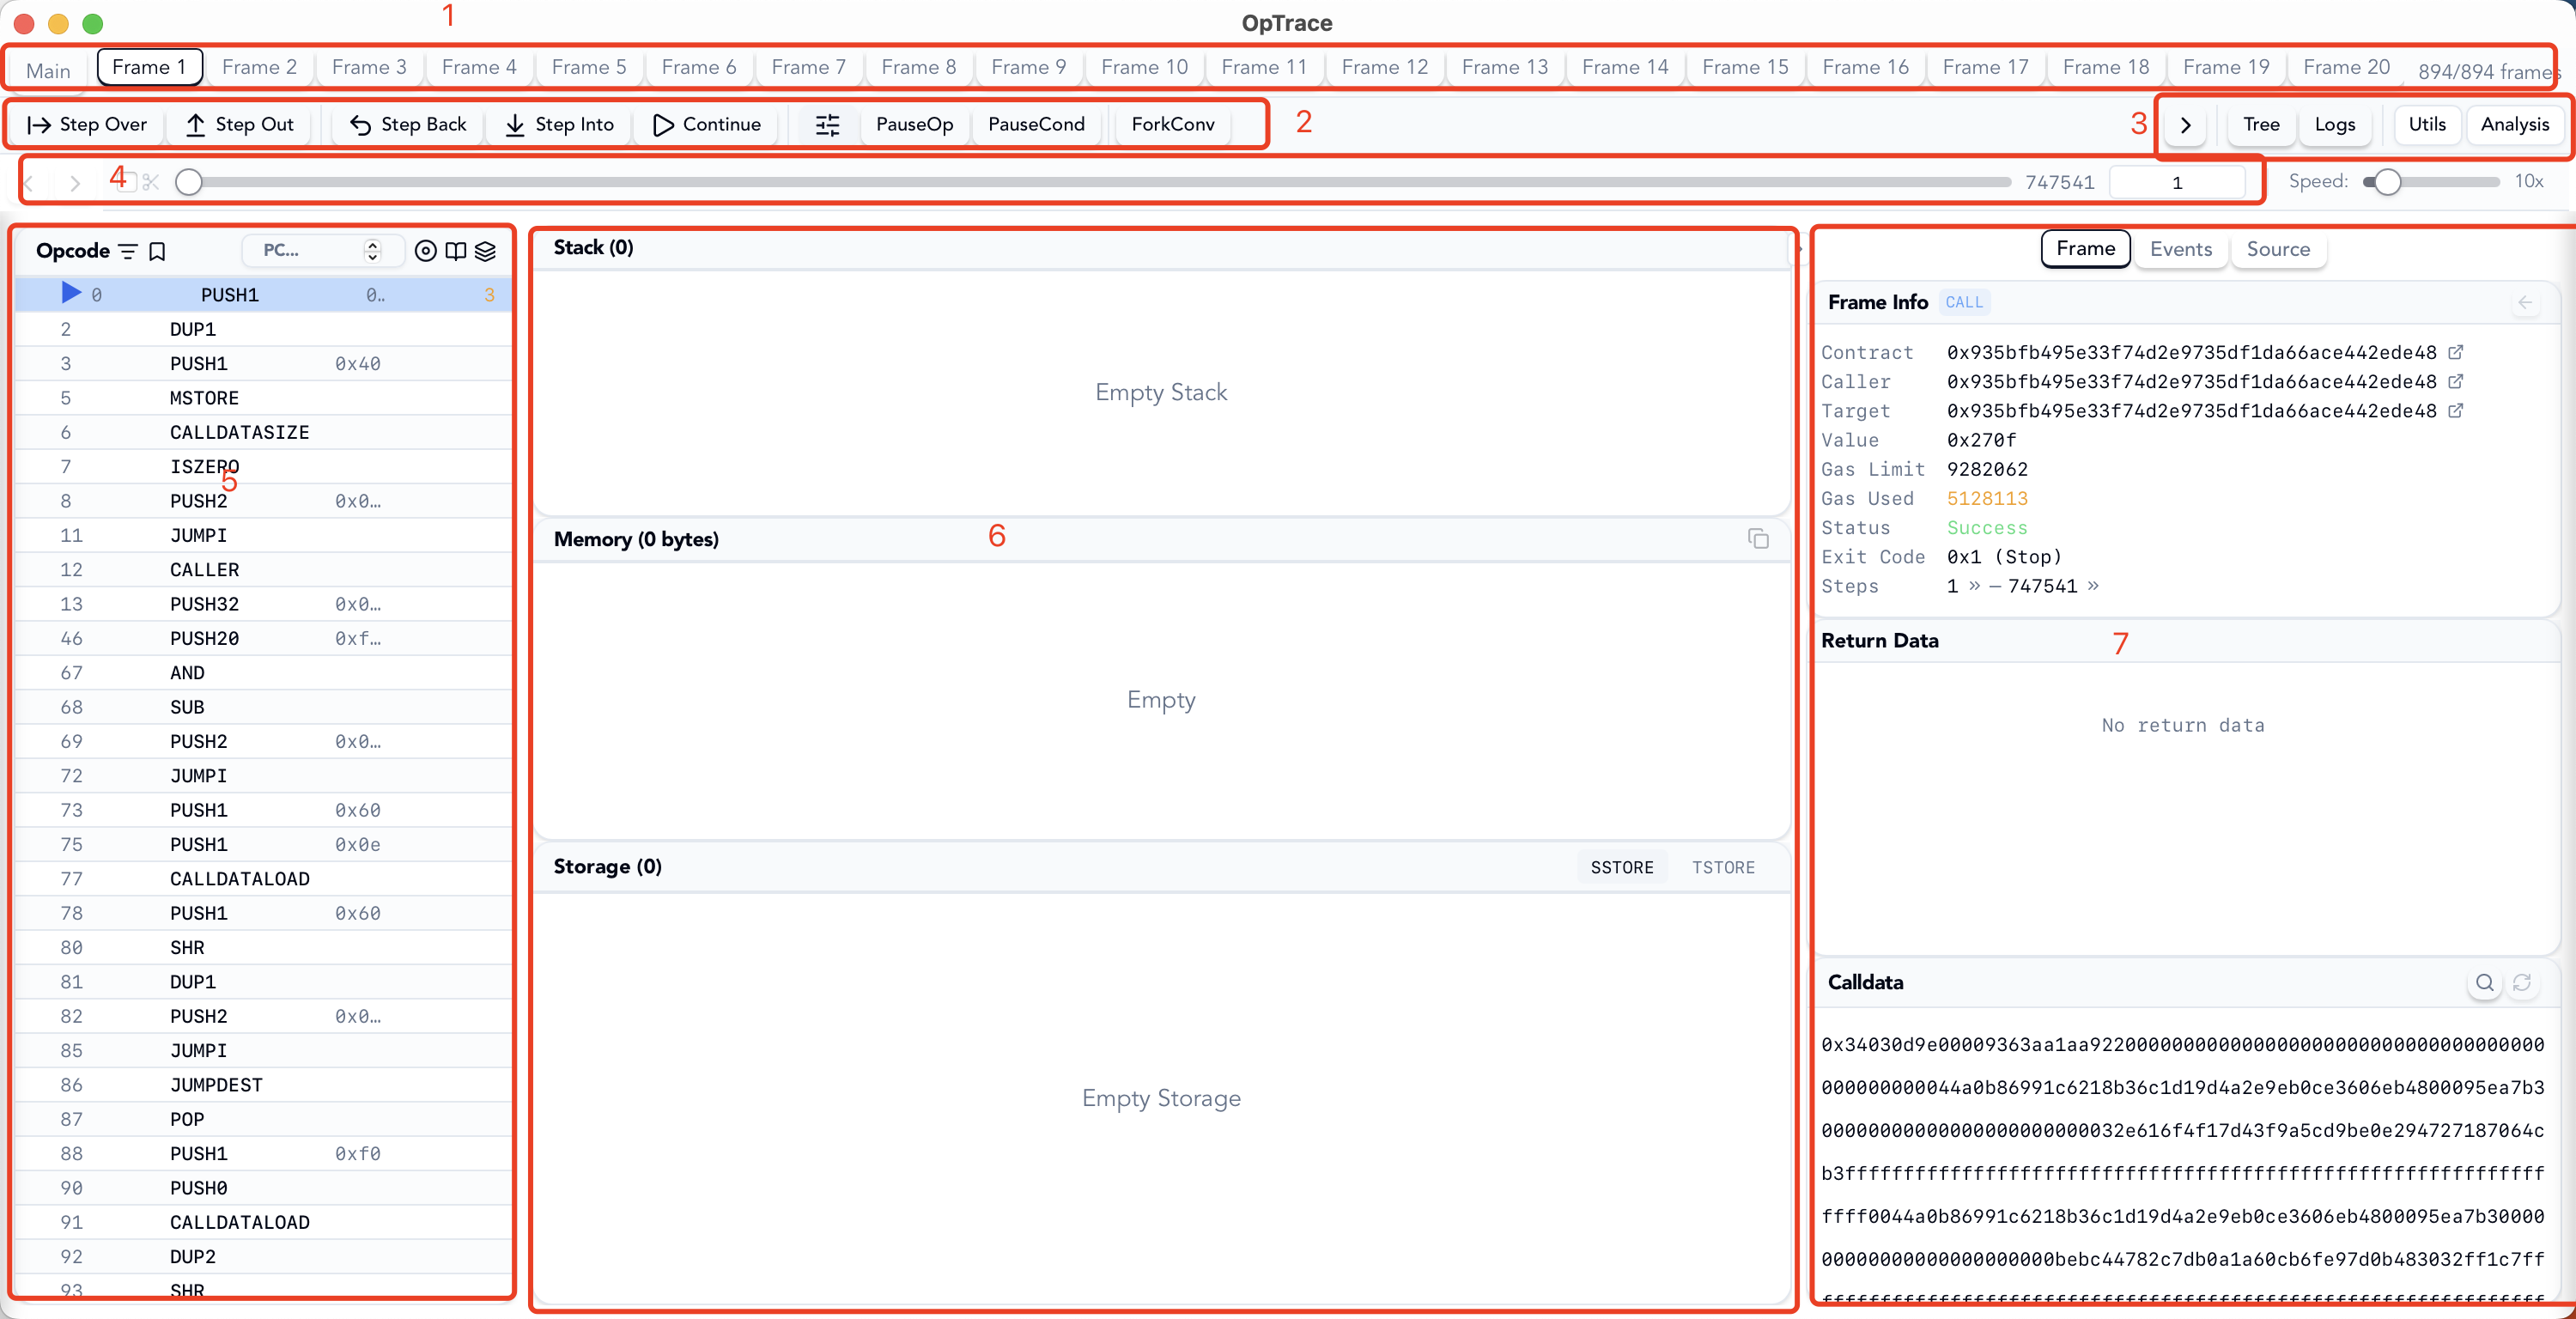Tick the checkbox beside the scissors icon
The height and width of the screenshot is (1319, 2576).
(x=128, y=182)
